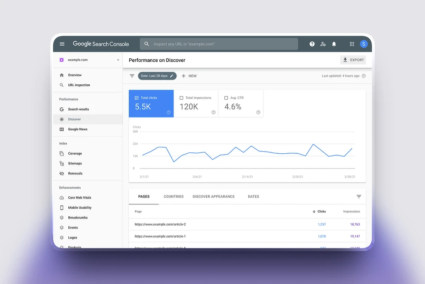Open the table filter rows icon

click(359, 197)
